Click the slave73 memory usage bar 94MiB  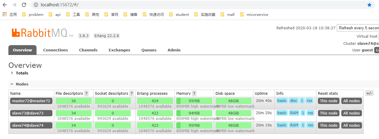pos(194,113)
